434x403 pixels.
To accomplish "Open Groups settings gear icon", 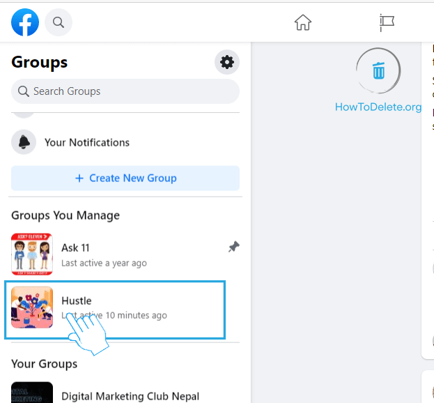I will coord(227,62).
